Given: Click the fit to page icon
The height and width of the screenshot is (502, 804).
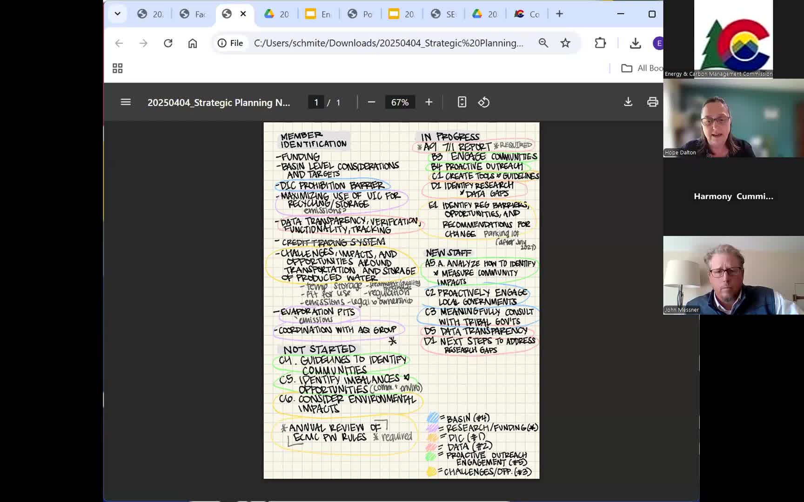Looking at the screenshot, I should click(462, 102).
